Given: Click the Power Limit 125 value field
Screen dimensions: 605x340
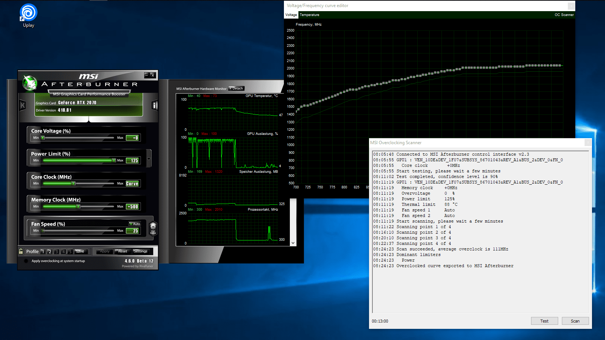Looking at the screenshot, I should pyautogui.click(x=133, y=161).
